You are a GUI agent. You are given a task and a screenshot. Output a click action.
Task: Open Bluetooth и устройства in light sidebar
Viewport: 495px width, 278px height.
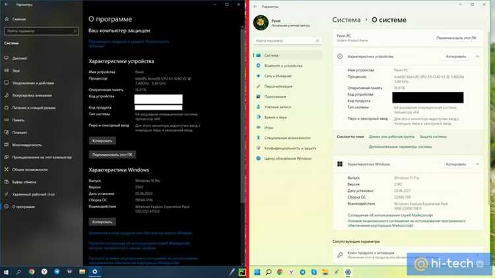point(283,66)
